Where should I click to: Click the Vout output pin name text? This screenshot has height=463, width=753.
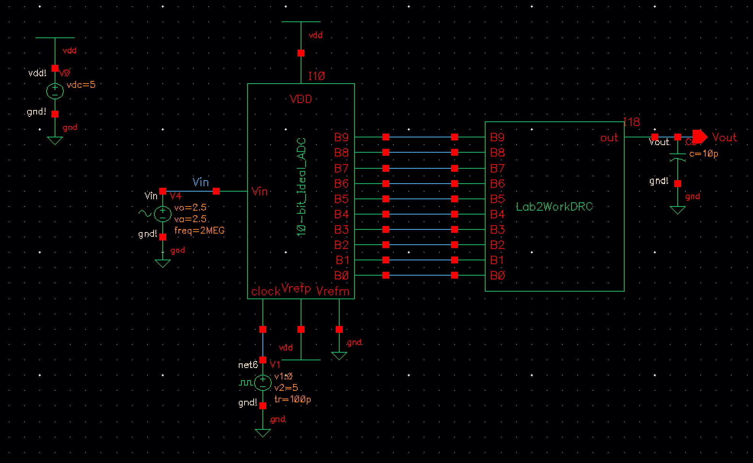coord(725,137)
